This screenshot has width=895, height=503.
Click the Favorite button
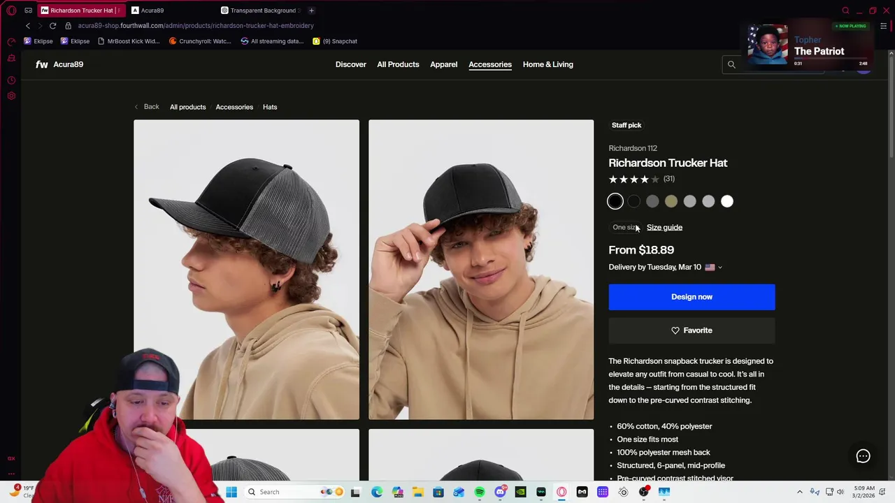[692, 330]
